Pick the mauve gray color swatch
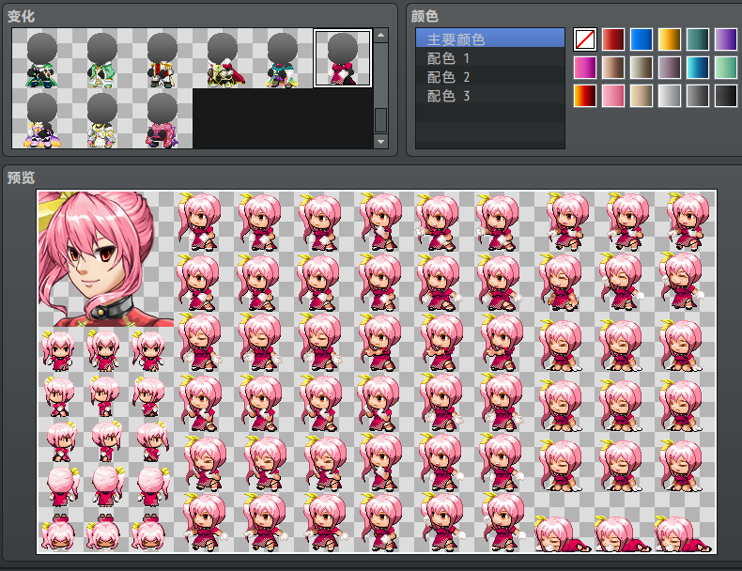 (x=670, y=68)
